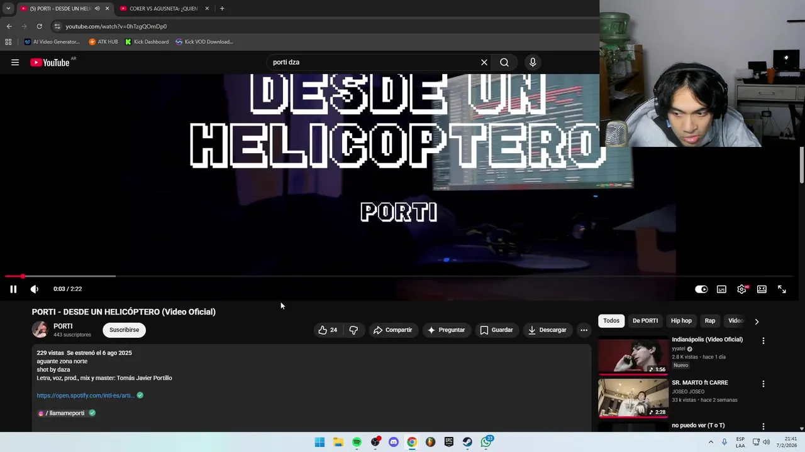Open the YouTube guide hamburger menu
805x452 pixels.
click(x=15, y=62)
